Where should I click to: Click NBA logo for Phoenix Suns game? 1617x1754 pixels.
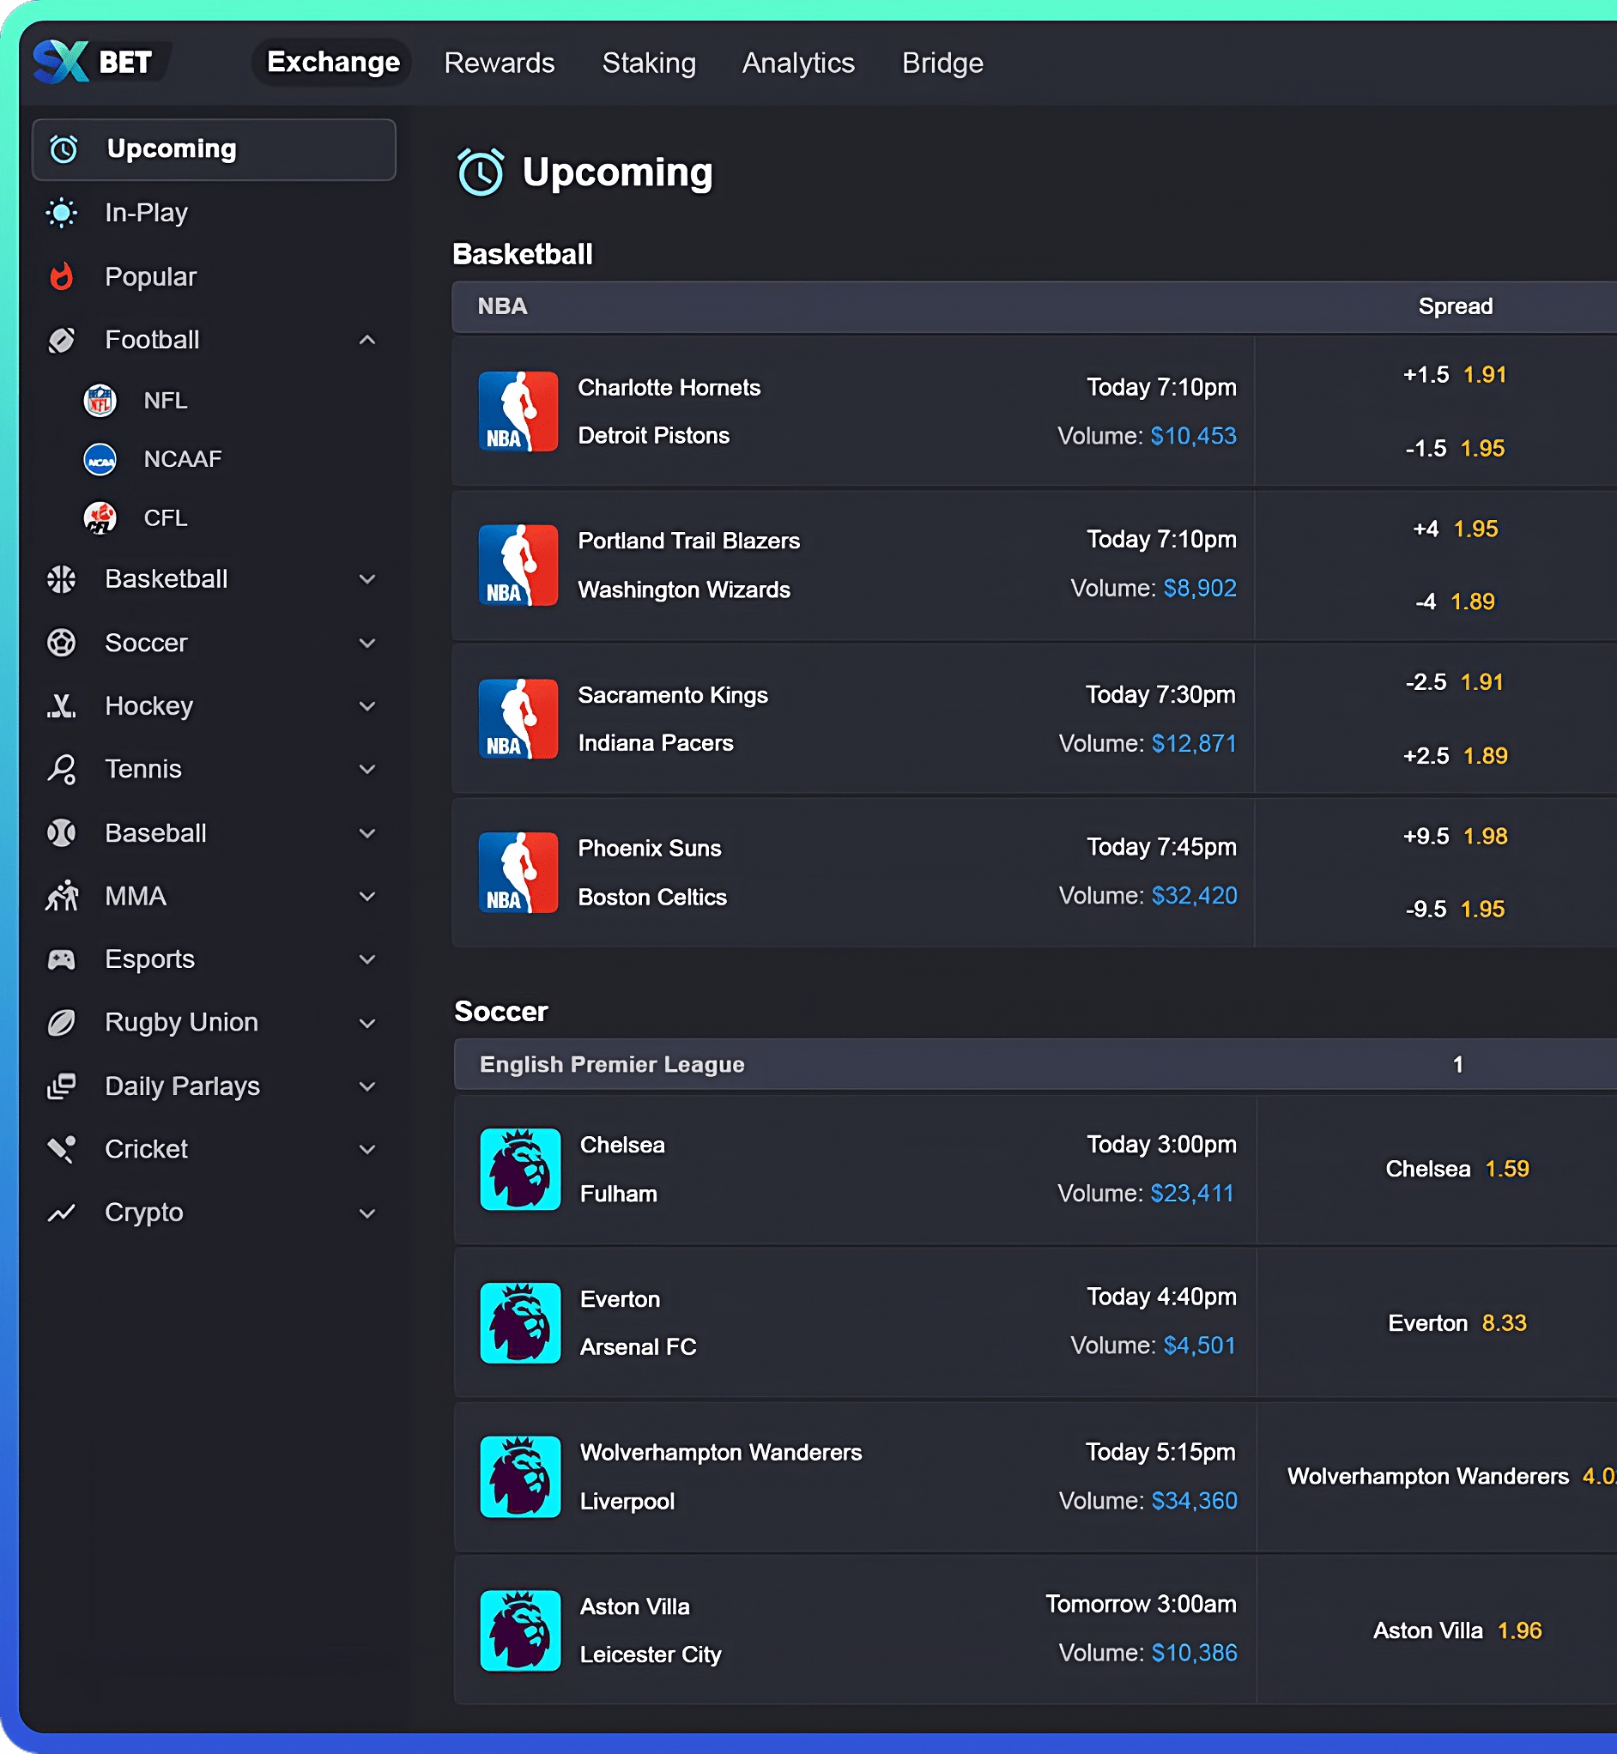coord(518,872)
